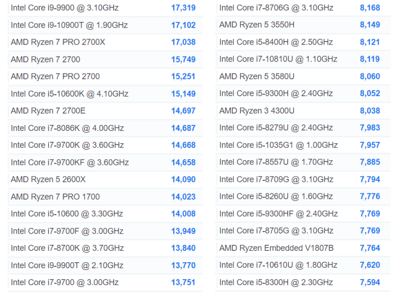The height and width of the screenshot is (292, 396).
Task: Select score 8,052
Action: click(370, 93)
